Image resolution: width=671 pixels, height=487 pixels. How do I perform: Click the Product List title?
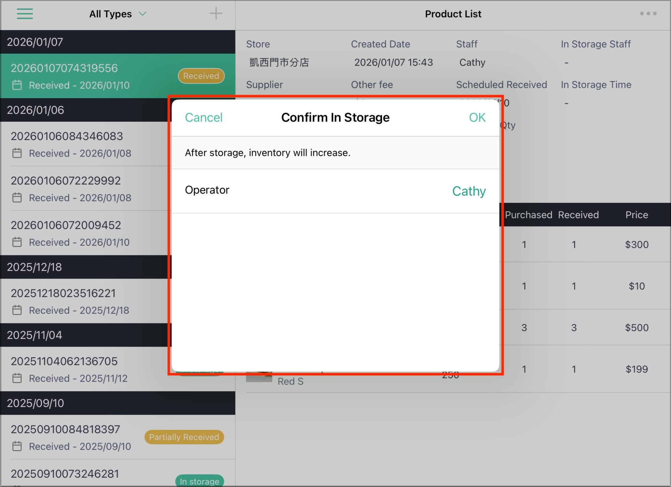pos(453,14)
